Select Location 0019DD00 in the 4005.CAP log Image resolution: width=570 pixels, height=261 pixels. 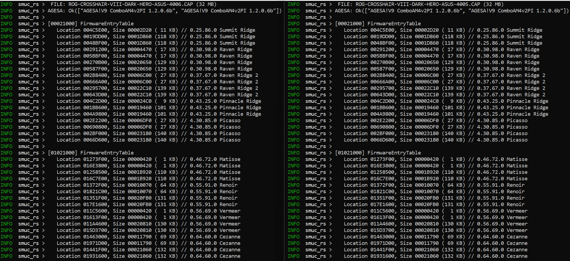(x=369, y=37)
